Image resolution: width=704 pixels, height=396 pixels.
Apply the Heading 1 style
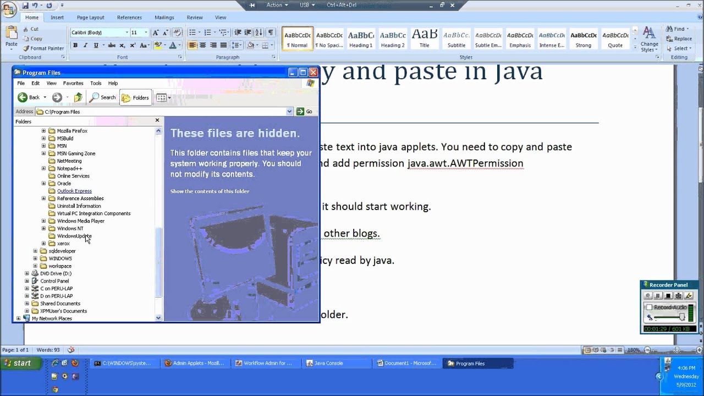[x=361, y=38]
